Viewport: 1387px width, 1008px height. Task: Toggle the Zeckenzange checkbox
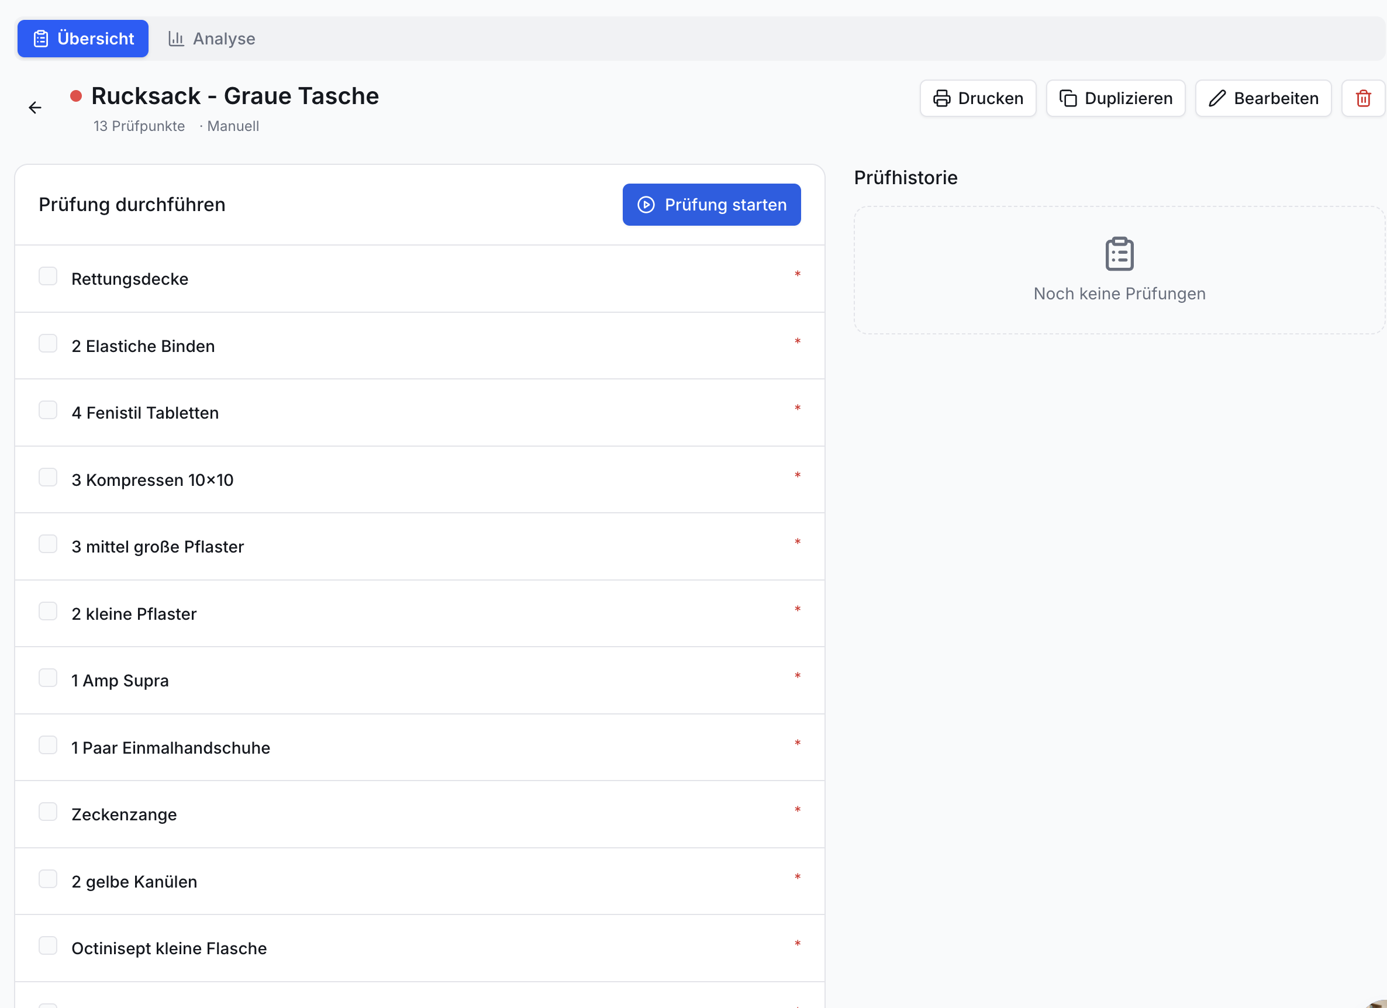pos(48,812)
